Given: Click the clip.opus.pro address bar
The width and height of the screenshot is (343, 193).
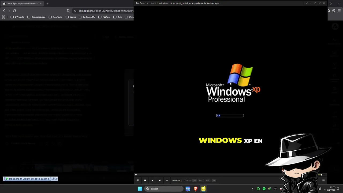Looking at the screenshot, I should (x=106, y=11).
